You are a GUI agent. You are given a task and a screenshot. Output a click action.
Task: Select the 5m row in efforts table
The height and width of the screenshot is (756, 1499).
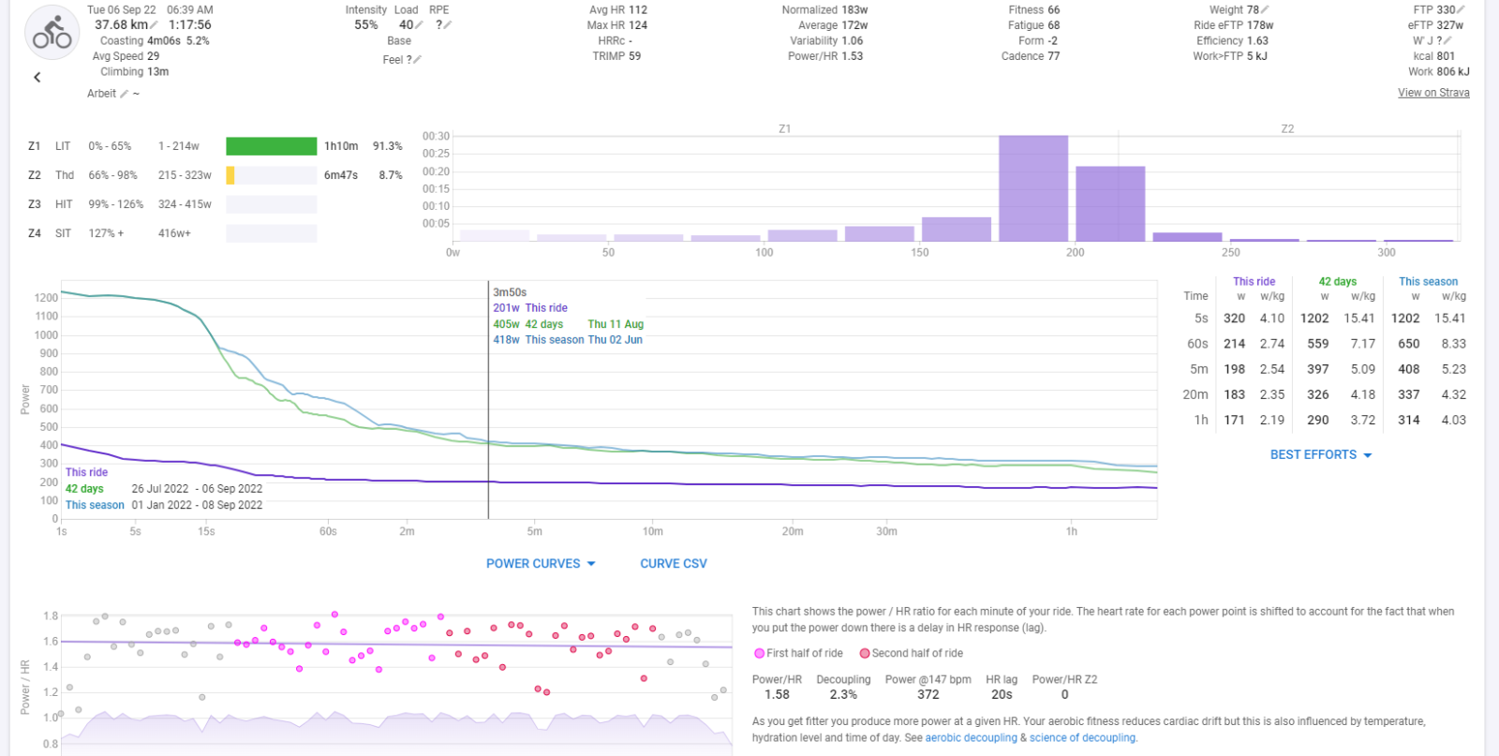(1325, 369)
